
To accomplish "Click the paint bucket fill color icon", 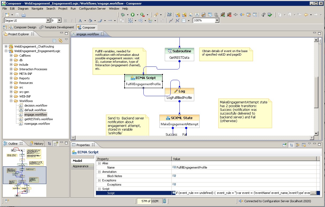I will [90, 21].
